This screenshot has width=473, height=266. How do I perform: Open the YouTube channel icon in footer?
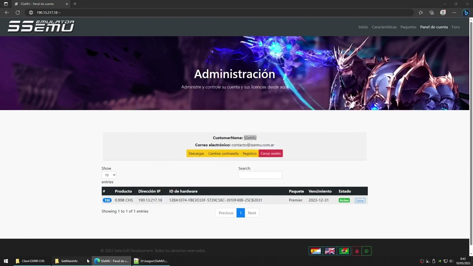click(x=357, y=251)
